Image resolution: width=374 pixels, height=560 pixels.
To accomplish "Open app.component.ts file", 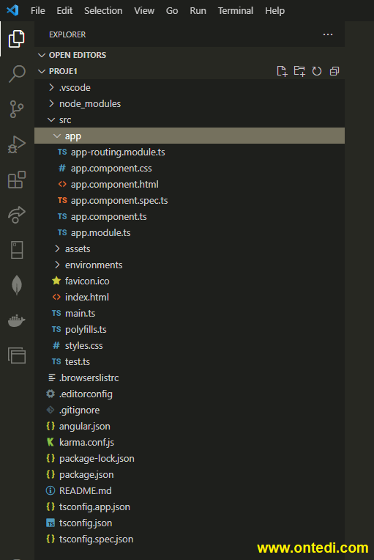I will coord(190,216).
